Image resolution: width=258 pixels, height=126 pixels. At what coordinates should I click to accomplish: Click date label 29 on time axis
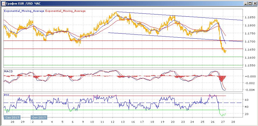tap(23, 122)
